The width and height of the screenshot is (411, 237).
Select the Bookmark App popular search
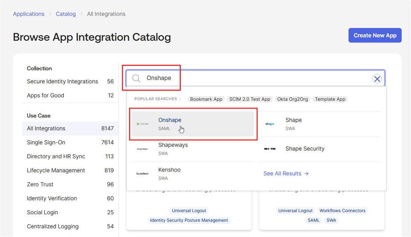click(206, 99)
